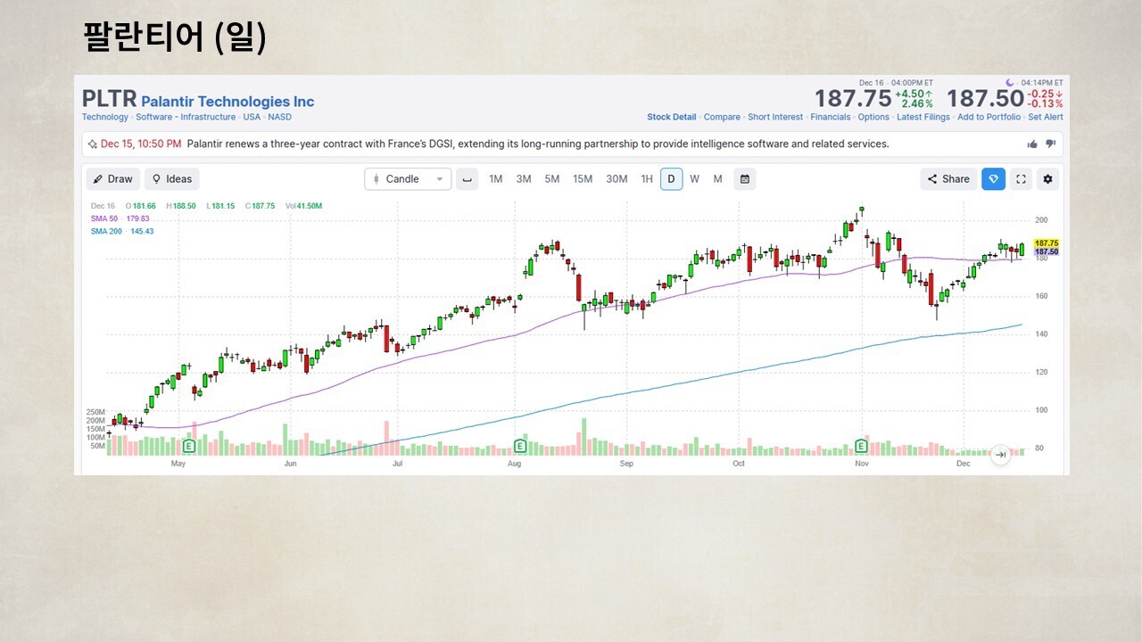Jump to latest candle with arrow button
1142x642 pixels.
click(x=1000, y=454)
